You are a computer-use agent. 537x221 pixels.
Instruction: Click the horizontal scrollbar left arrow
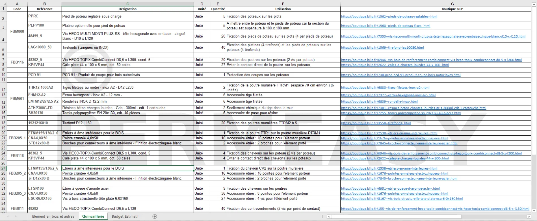click(x=329, y=217)
